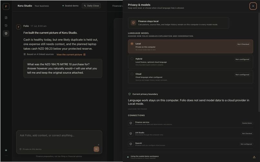The image size is (260, 162).
Task: Click 'Sealed demo' badge on Finance service row
Action: pyautogui.click(x=247, y=123)
